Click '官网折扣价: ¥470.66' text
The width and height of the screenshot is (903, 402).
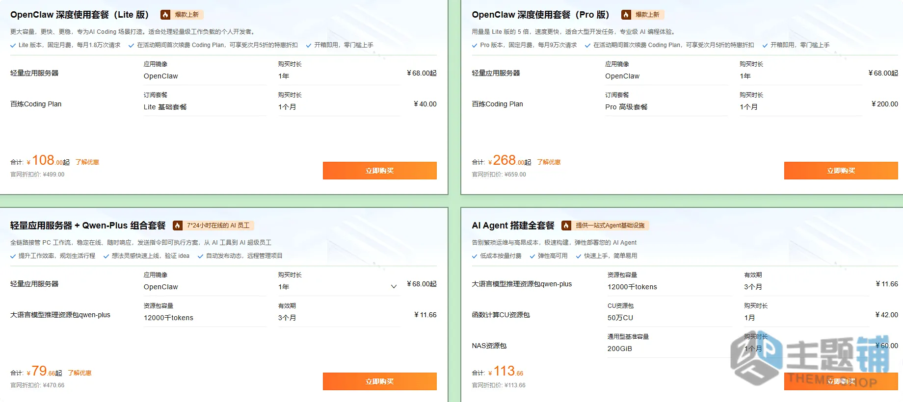click(x=37, y=385)
